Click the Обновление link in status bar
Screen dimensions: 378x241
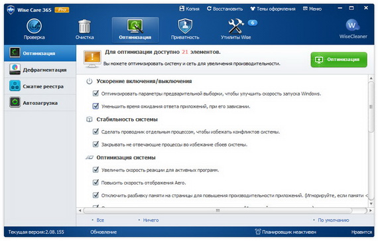(103, 232)
